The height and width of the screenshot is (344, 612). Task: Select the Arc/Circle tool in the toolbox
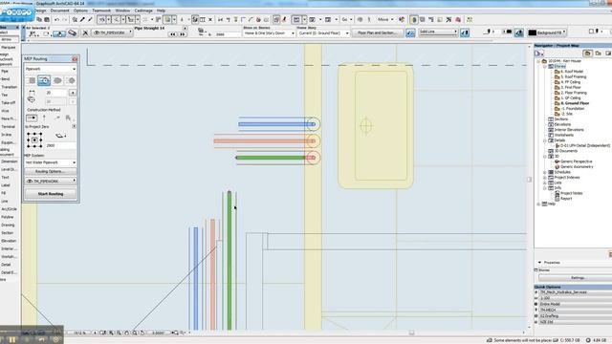(9, 209)
